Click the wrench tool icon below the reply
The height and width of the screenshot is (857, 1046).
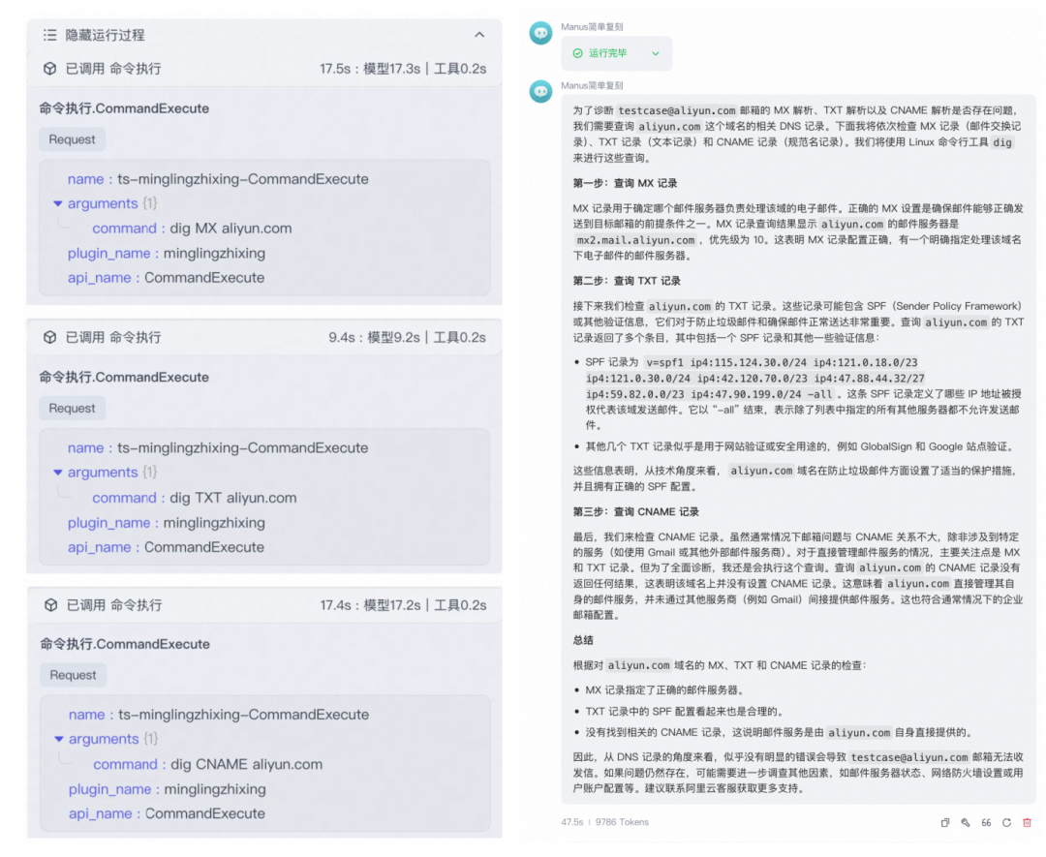tap(965, 822)
